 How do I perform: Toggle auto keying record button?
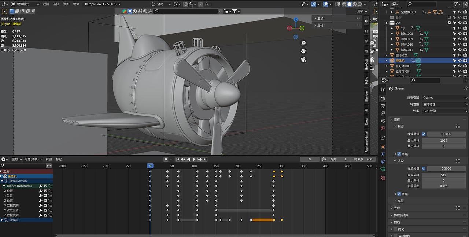click(166, 159)
